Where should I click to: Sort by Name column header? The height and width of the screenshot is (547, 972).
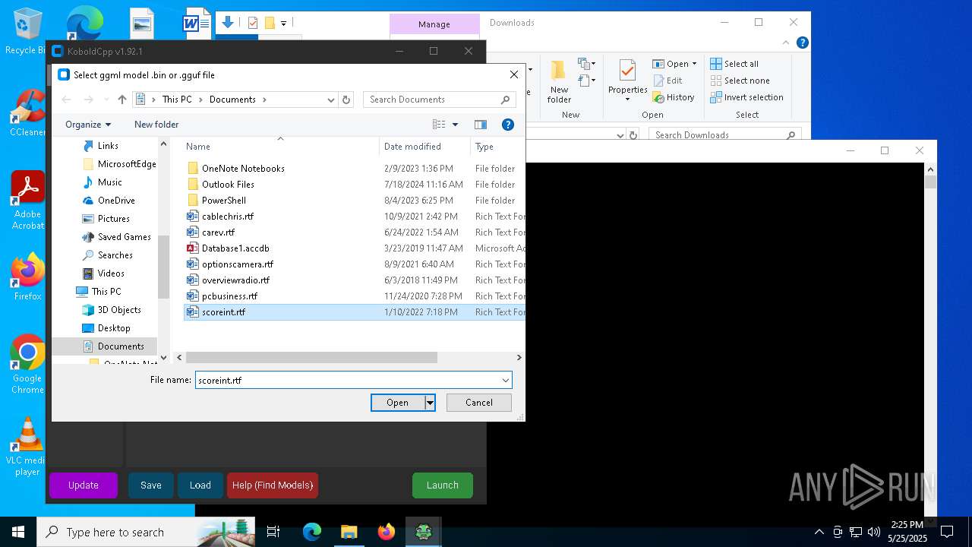point(198,147)
